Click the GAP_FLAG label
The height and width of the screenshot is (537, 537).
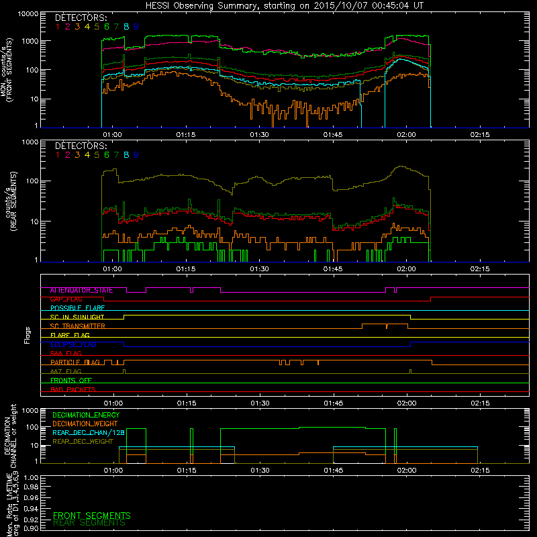(x=66, y=299)
